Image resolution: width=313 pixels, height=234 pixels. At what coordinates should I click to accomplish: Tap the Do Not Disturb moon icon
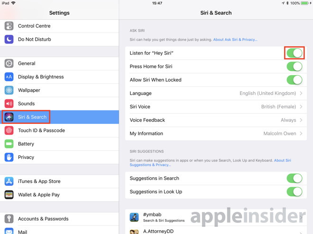pos(9,39)
